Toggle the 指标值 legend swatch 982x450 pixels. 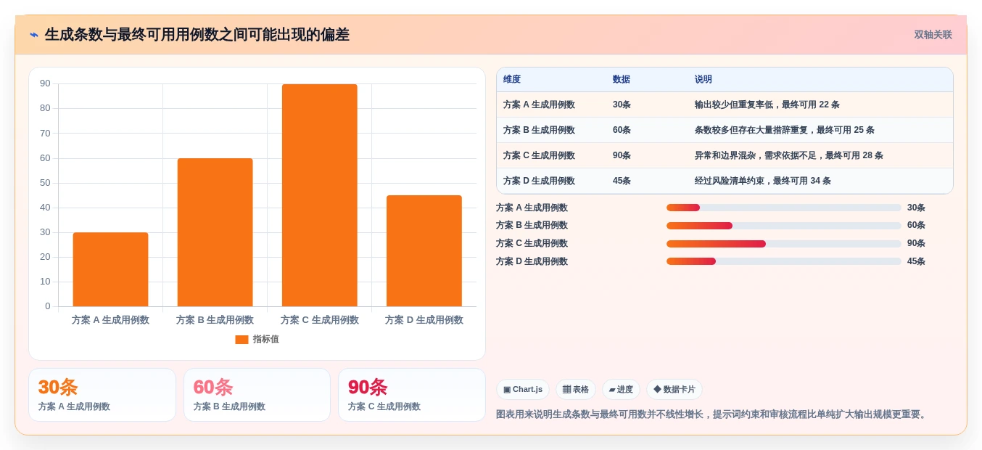tap(242, 339)
